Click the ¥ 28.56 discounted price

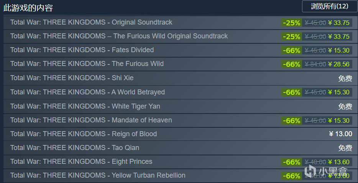[339, 64]
